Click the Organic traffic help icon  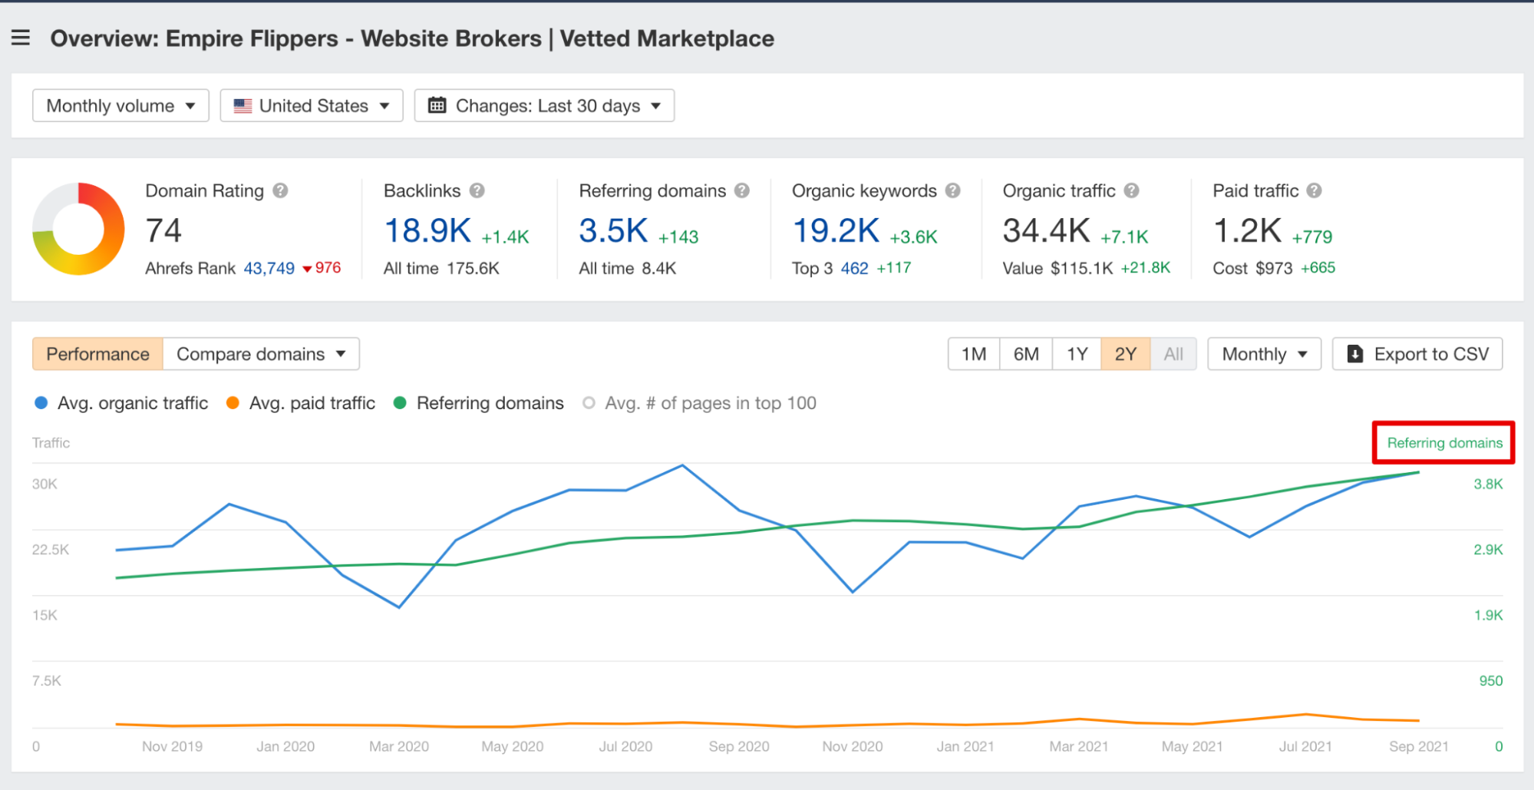(x=1131, y=190)
